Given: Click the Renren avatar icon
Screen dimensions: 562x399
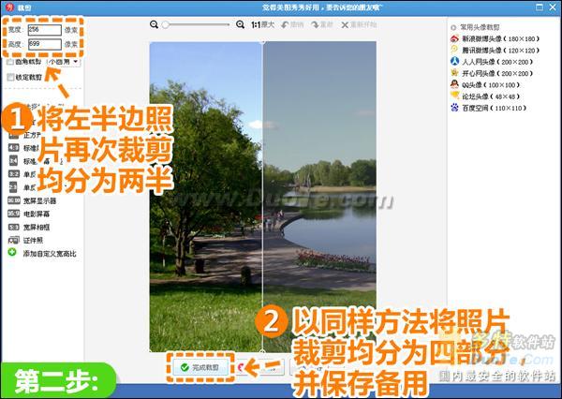Looking at the screenshot, I should click(455, 61).
